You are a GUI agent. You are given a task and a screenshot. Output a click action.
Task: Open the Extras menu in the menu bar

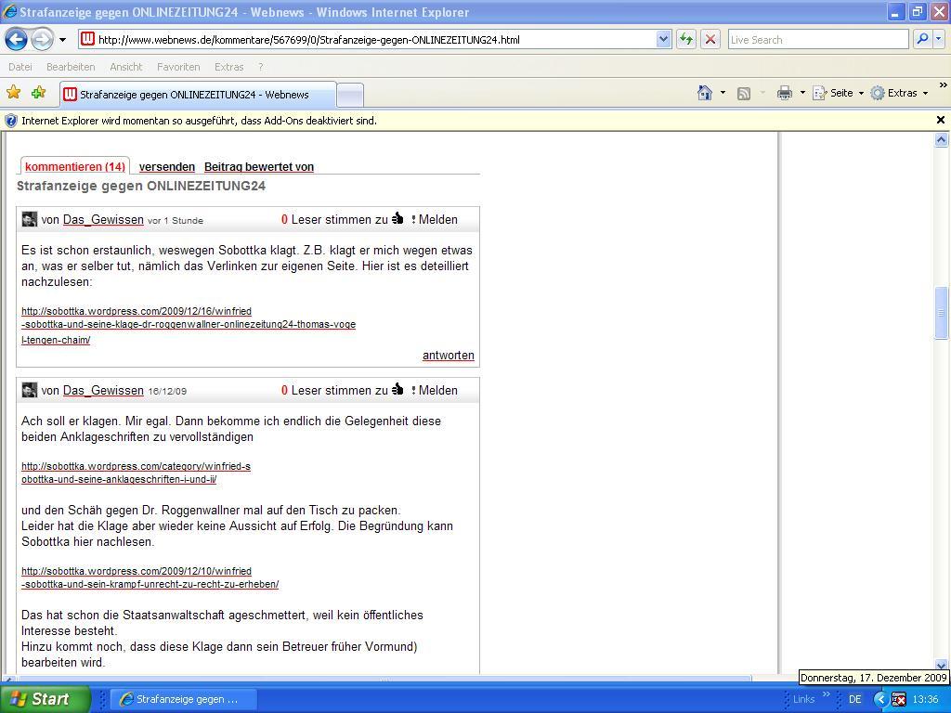pos(228,67)
